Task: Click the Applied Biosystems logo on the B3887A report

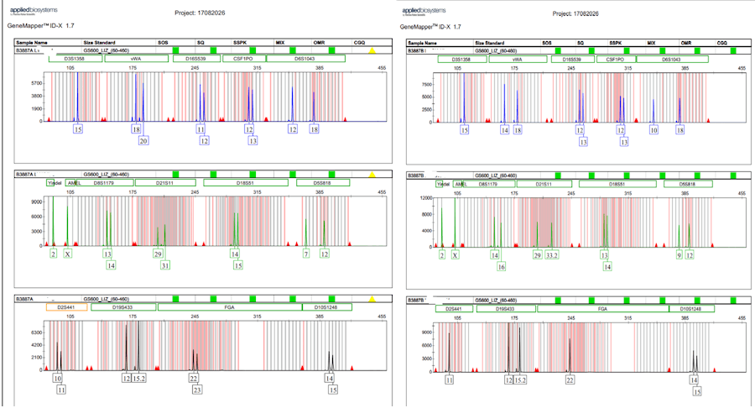Action: [34, 11]
